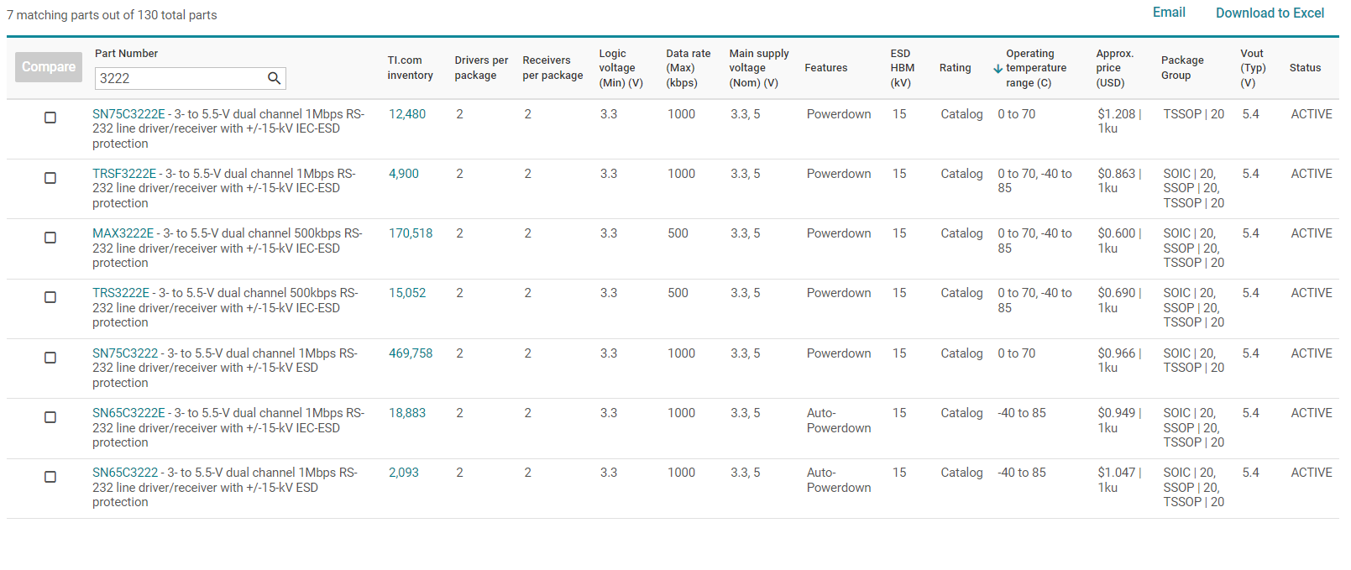The image size is (1351, 570).
Task: Tick the SN65C3222 row checkbox
Action: (50, 477)
